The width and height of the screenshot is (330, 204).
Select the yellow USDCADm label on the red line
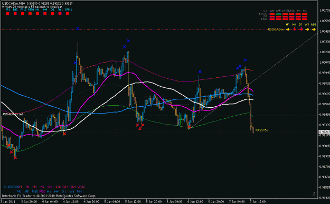pyautogui.click(x=276, y=29)
